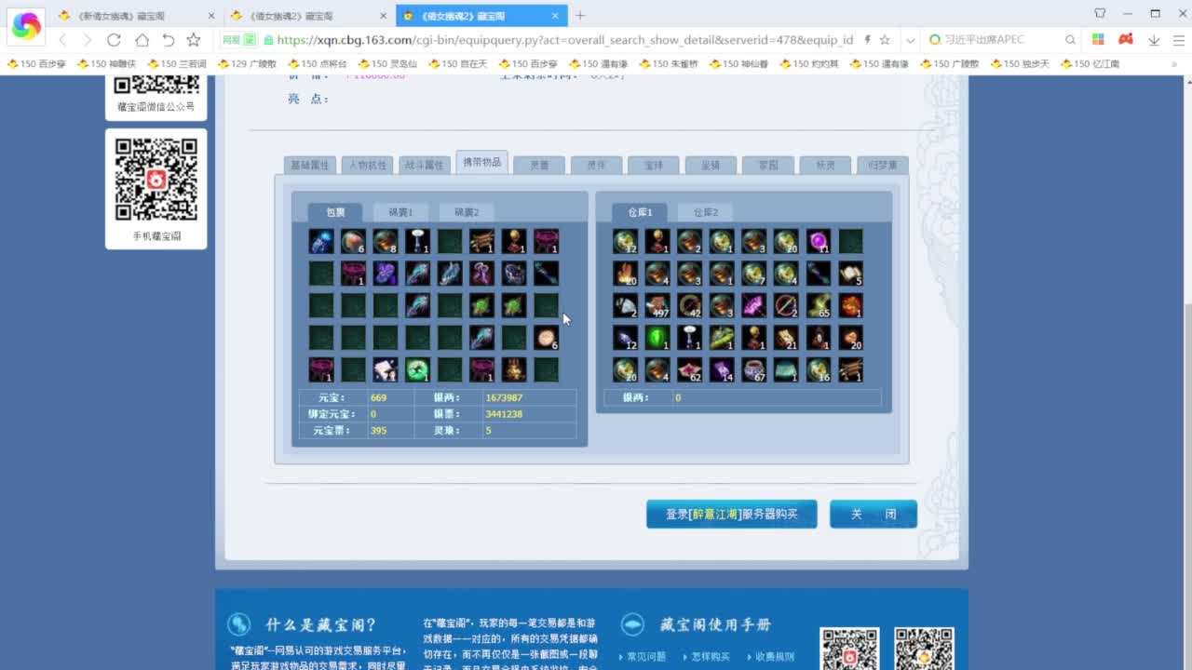1192x670 pixels.
Task: Select the purple orb with count 11
Action: 819,242
